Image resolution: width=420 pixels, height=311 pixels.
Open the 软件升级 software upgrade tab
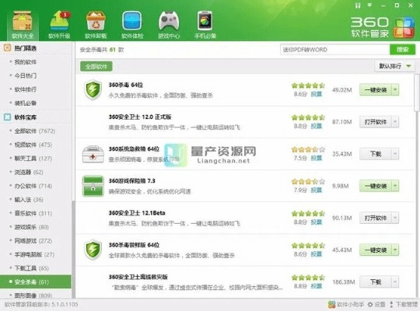[59, 25]
